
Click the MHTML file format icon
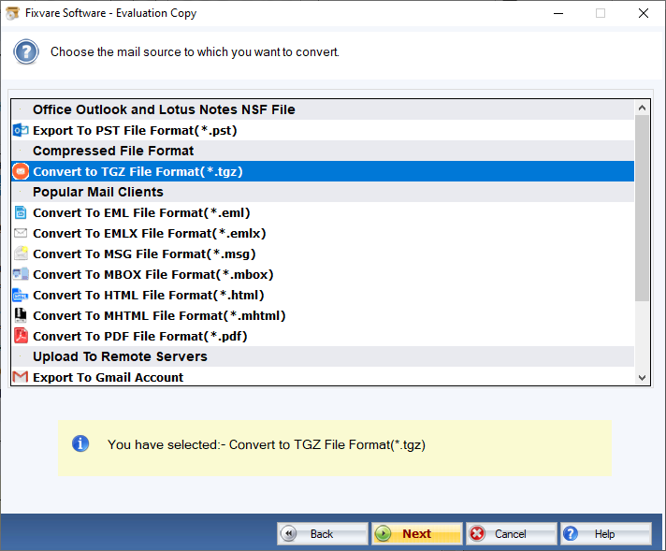pos(21,315)
